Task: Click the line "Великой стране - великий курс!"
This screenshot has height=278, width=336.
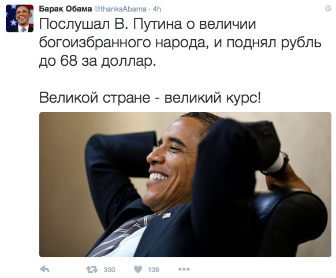Action: pos(150,97)
